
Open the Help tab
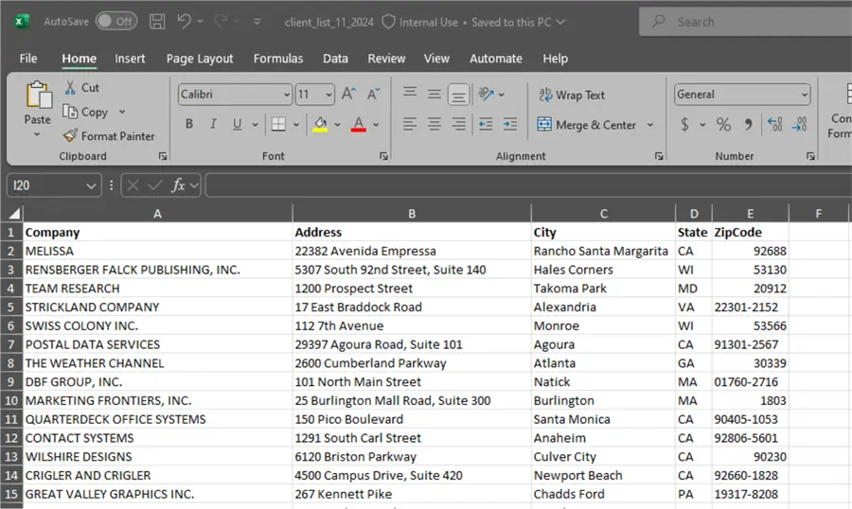[x=556, y=58]
